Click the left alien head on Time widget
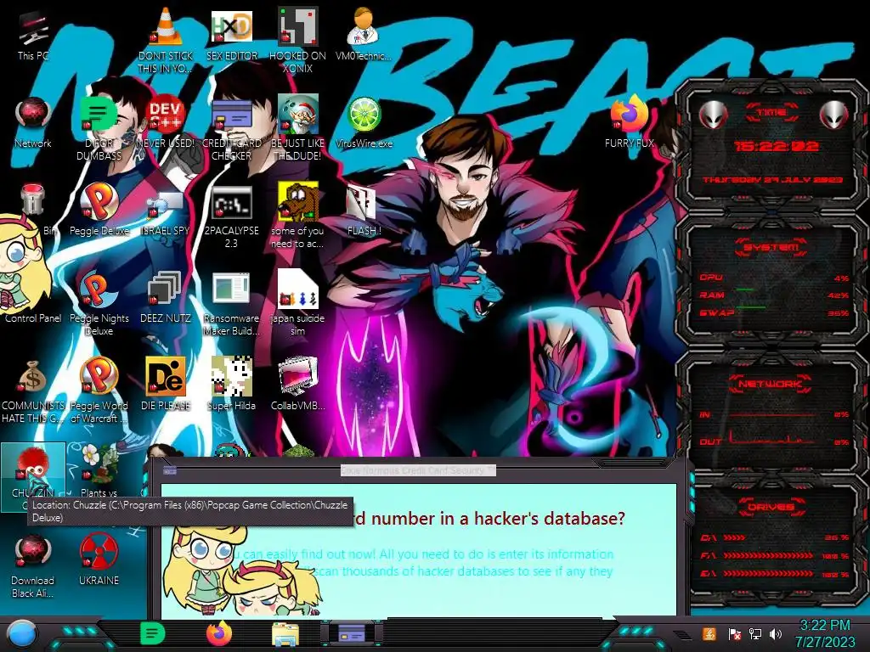Image resolution: width=870 pixels, height=652 pixels. pyautogui.click(x=713, y=115)
